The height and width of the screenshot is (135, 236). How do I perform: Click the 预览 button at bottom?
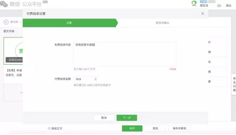click(x=155, y=128)
